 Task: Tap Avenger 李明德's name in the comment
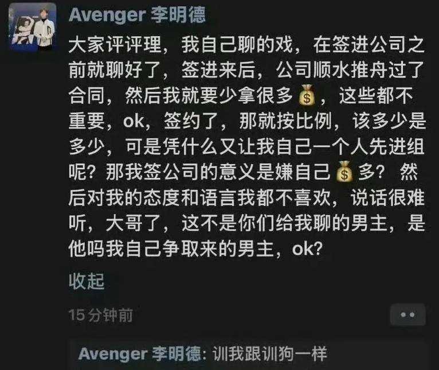tap(140, 354)
